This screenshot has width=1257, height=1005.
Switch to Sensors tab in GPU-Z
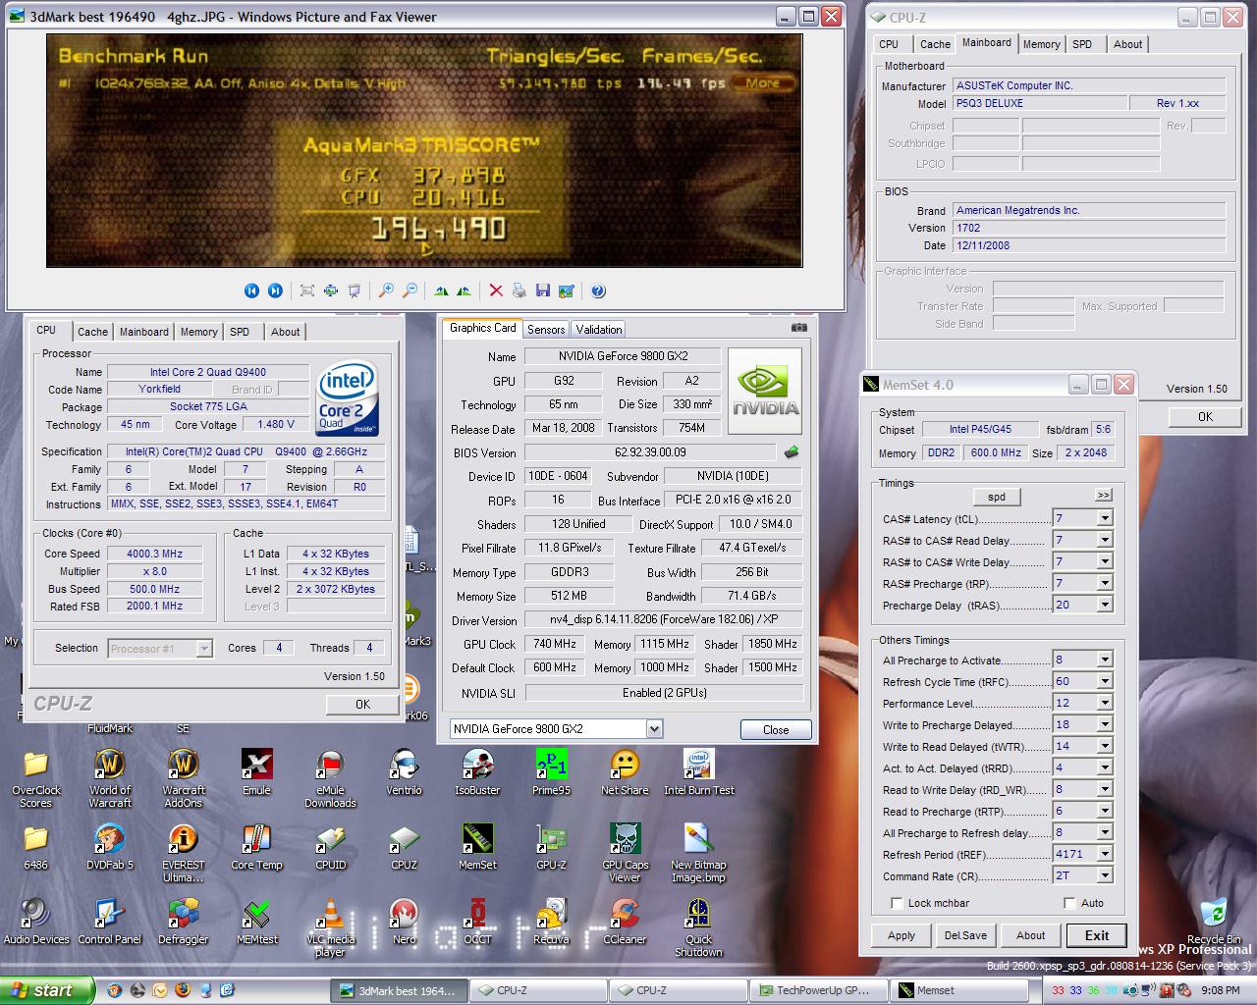546,330
